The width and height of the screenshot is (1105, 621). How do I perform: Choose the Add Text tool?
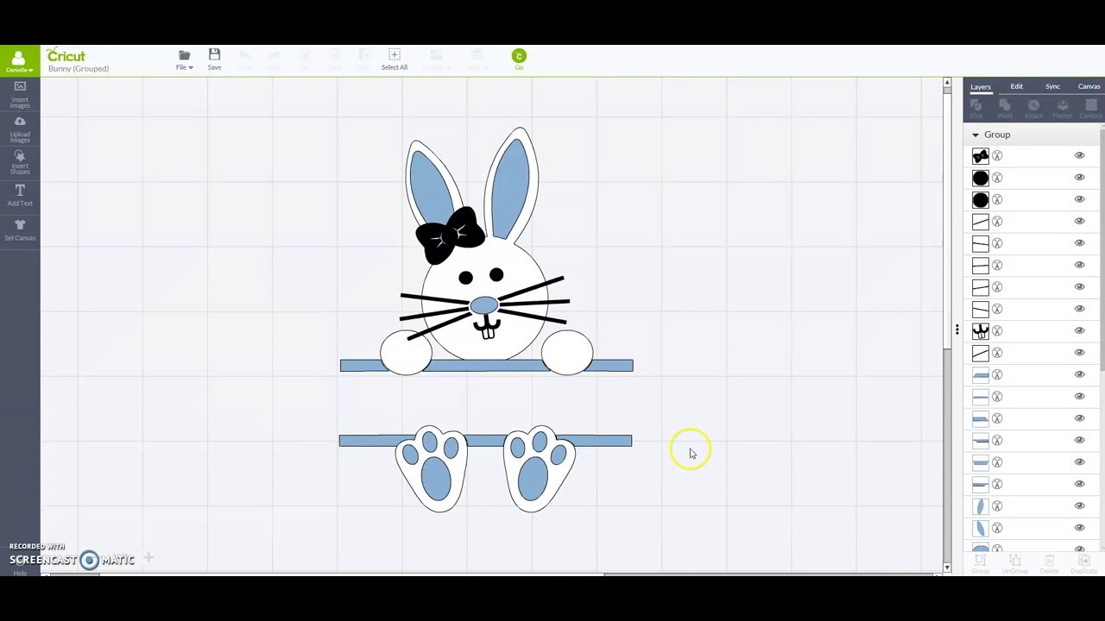(x=20, y=196)
